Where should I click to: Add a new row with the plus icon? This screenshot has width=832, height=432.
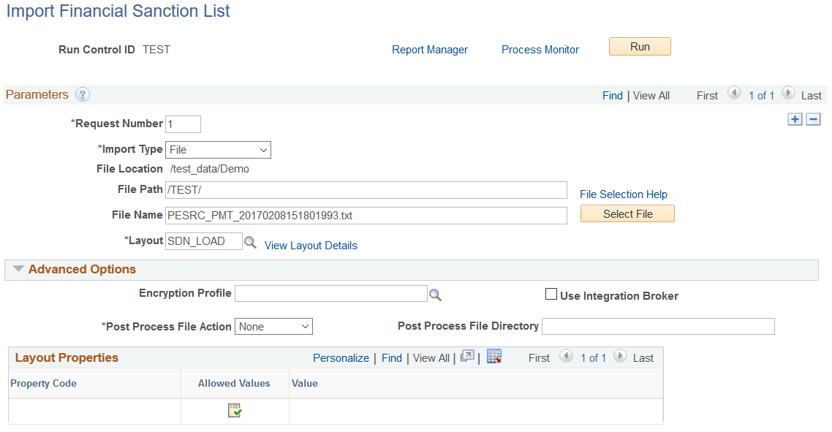point(795,118)
